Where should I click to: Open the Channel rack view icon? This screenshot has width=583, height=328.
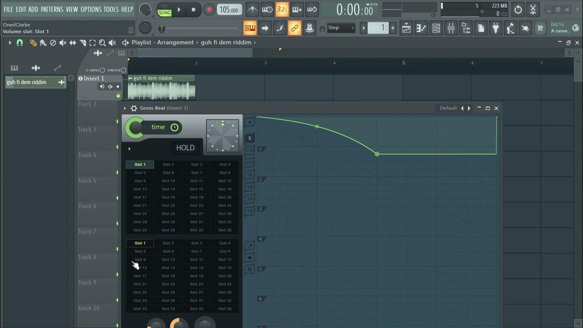tap(436, 28)
